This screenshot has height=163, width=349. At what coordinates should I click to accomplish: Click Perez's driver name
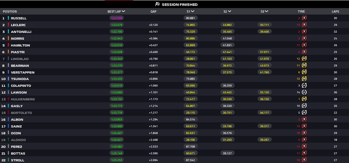pyautogui.click(x=16, y=147)
